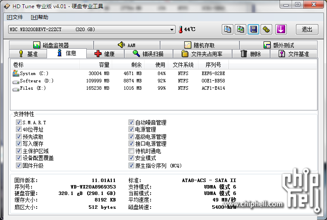Select the Files (E:) volume row
The image size is (327, 220).
(119, 88)
